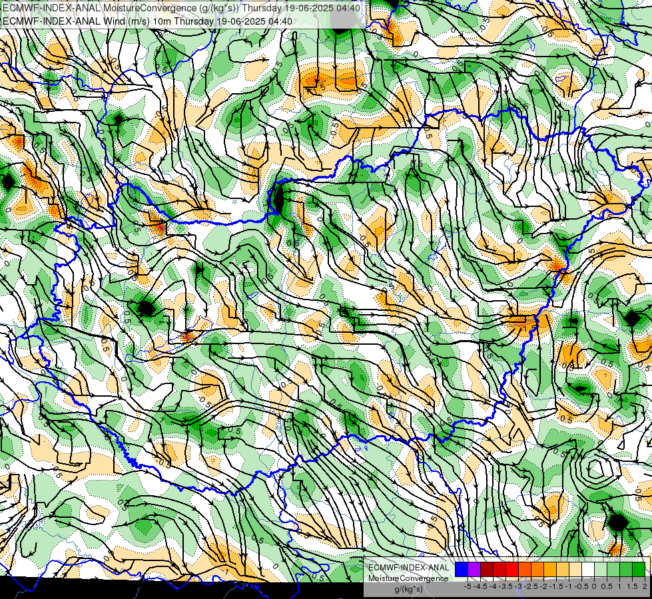652x599 pixels.
Task: Click the pale green swatch between 0 and 0.5
Action: pyautogui.click(x=601, y=569)
